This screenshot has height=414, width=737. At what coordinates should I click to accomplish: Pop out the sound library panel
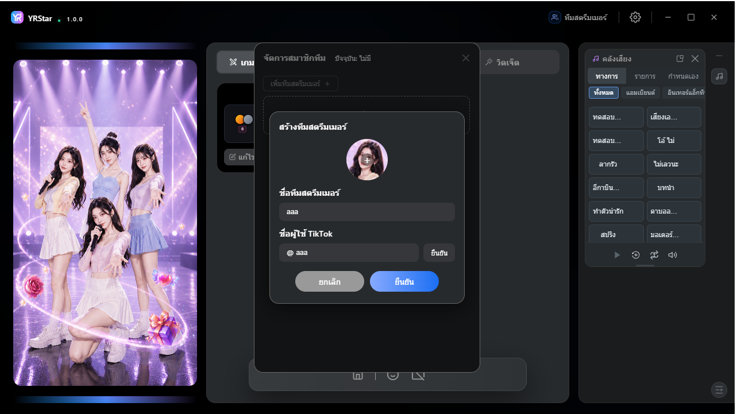(680, 59)
